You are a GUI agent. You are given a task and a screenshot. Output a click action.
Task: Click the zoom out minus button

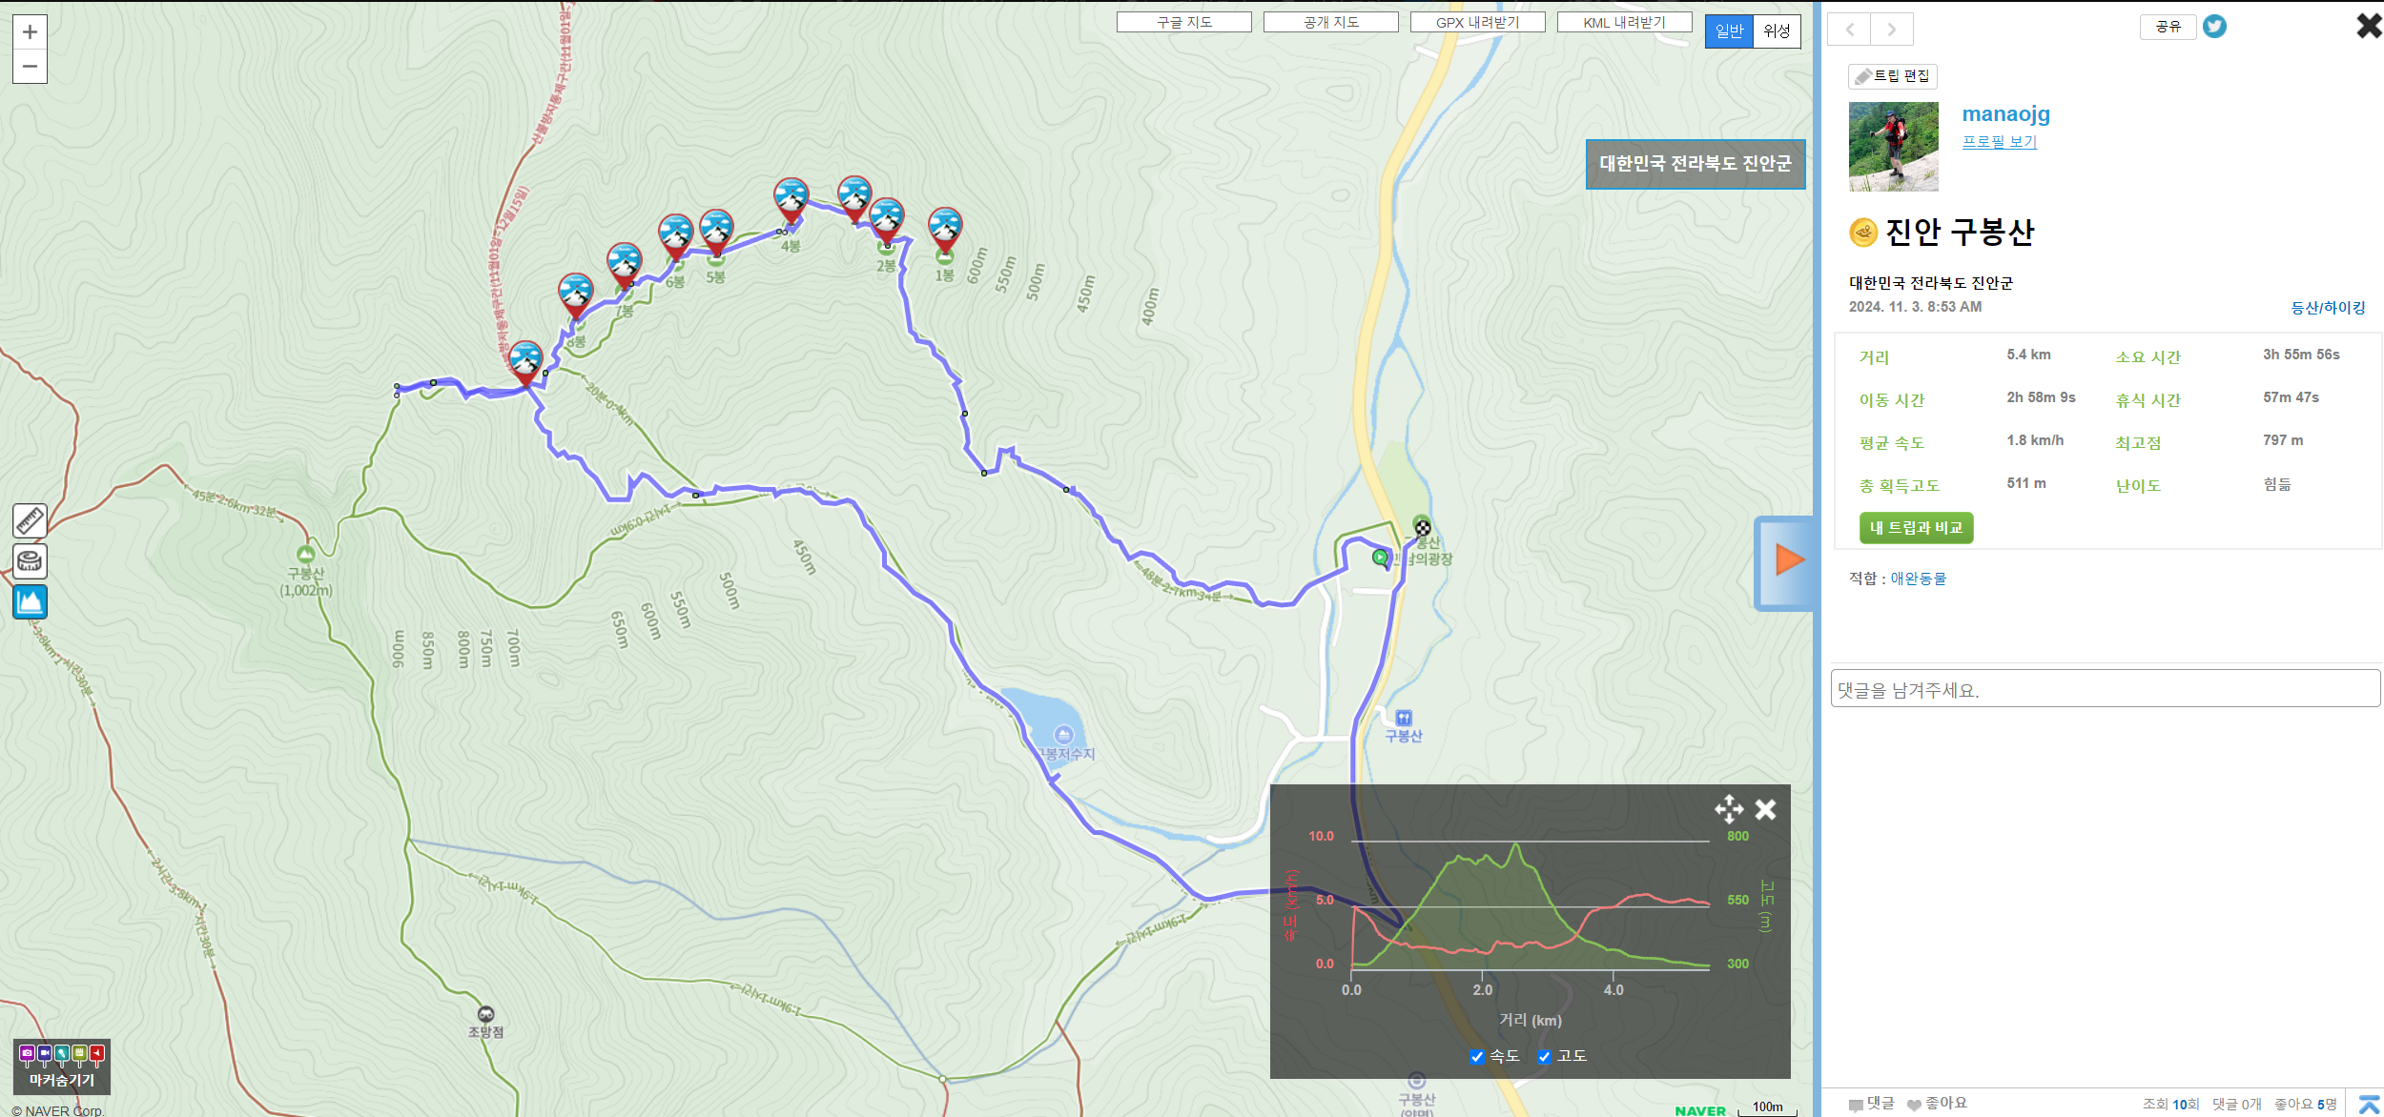pyautogui.click(x=30, y=67)
